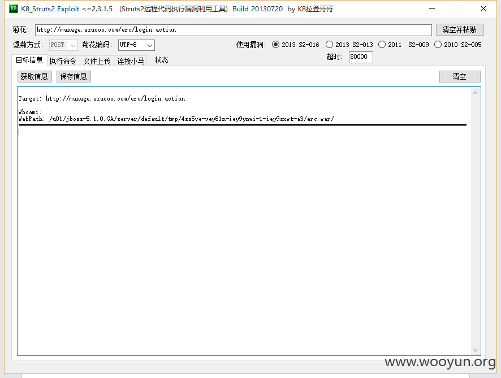Click the Whoami line in output
Viewport: 501px width, 378px height.
(x=30, y=112)
